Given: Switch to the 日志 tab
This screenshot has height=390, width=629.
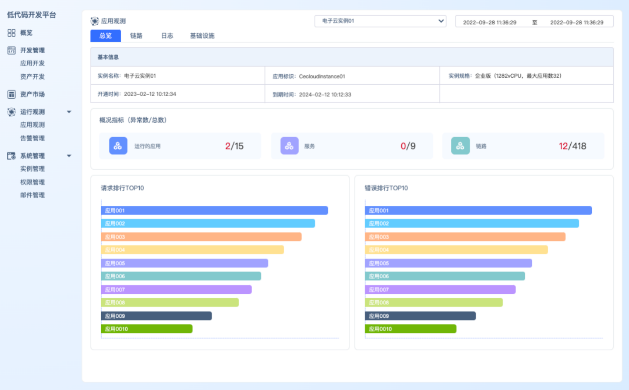Looking at the screenshot, I should pyautogui.click(x=167, y=36).
